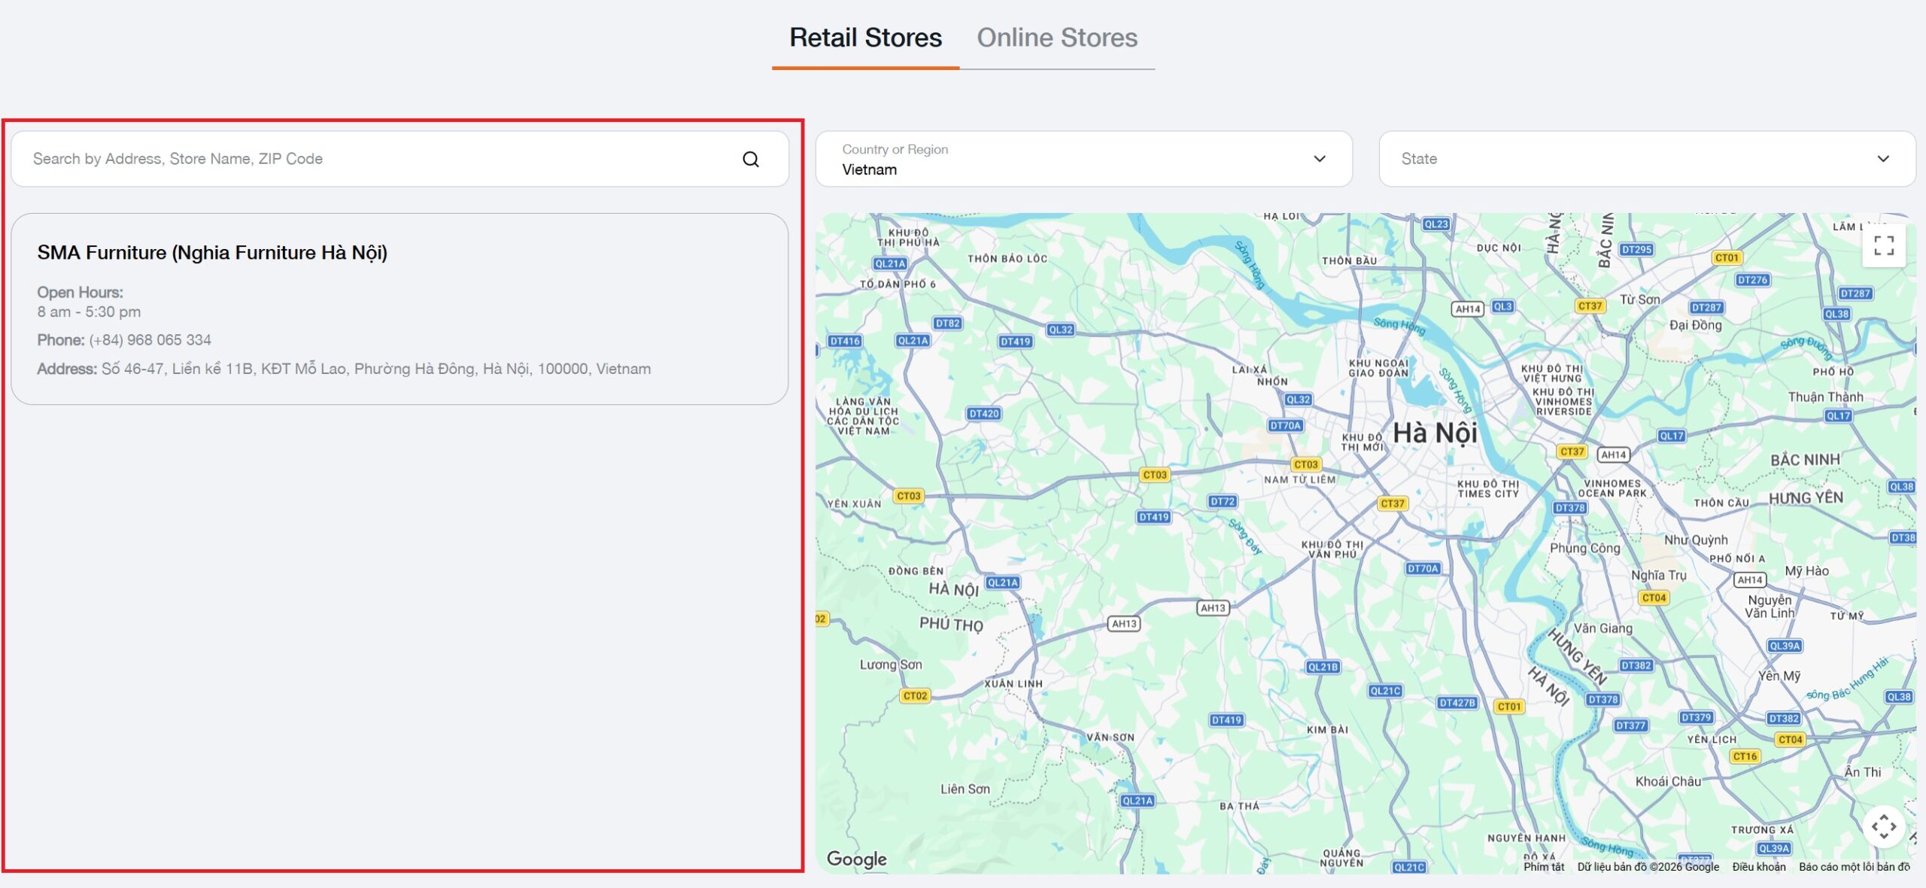Click the 'Nghĩa Trụ' label on the map

tap(1658, 575)
